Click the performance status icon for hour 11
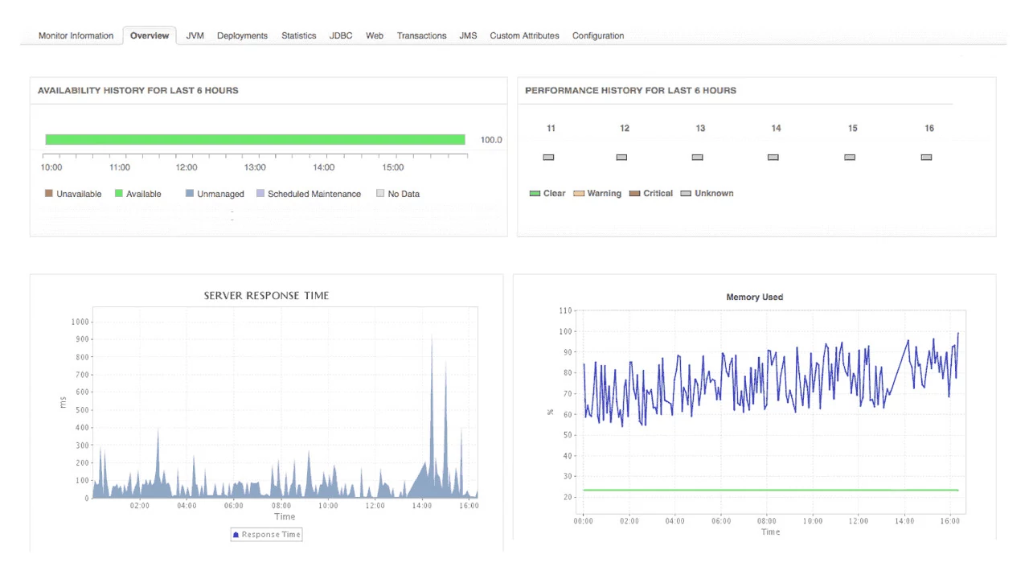The width and height of the screenshot is (1029, 579). (x=548, y=158)
